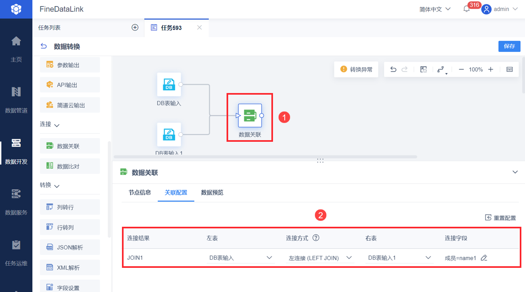
Task: Switch to the 关联配置 tab
Action: tap(176, 193)
